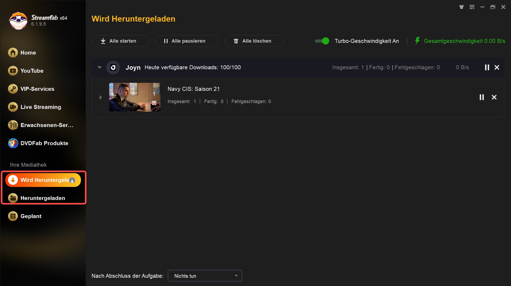Screen dimensions: 511x286
Task: Click the Navy CIS thumbnail image
Action: pyautogui.click(x=135, y=97)
